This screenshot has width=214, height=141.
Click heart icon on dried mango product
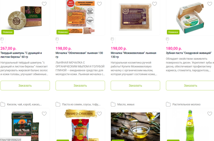(x=99, y=114)
